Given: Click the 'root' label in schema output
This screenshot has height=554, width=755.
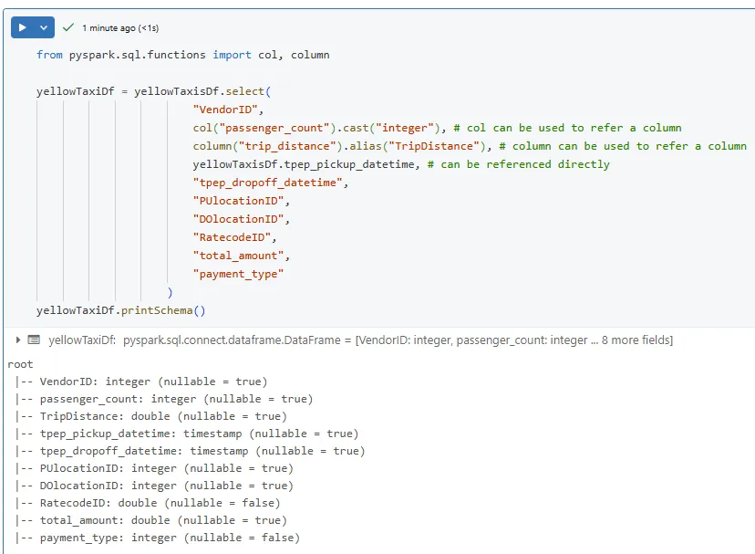Looking at the screenshot, I should coord(19,363).
